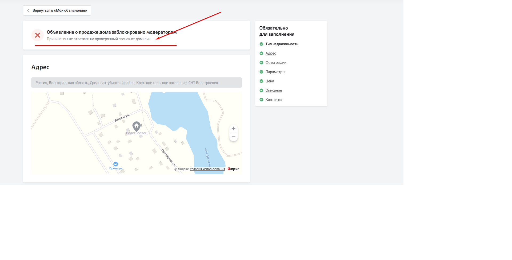
Task: Click the Премиум map label
Action: pos(116,168)
